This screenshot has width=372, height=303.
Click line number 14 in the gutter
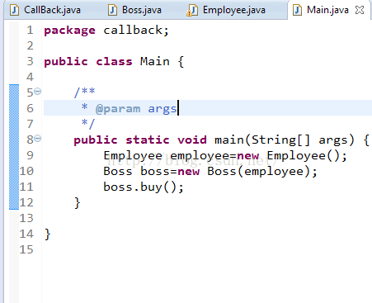pyautogui.click(x=26, y=234)
